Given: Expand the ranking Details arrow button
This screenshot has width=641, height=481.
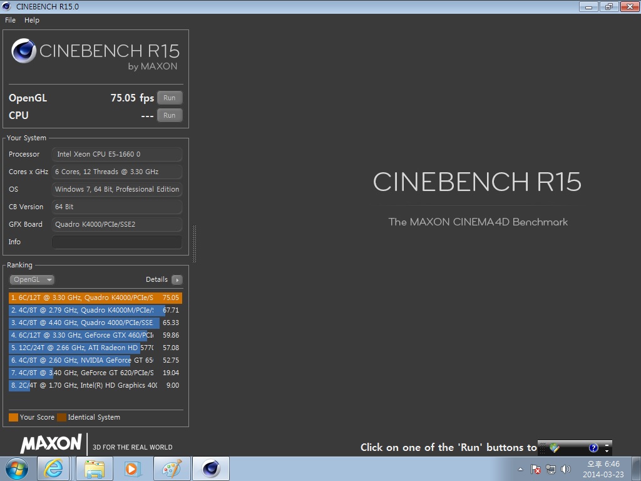Looking at the screenshot, I should (x=177, y=280).
